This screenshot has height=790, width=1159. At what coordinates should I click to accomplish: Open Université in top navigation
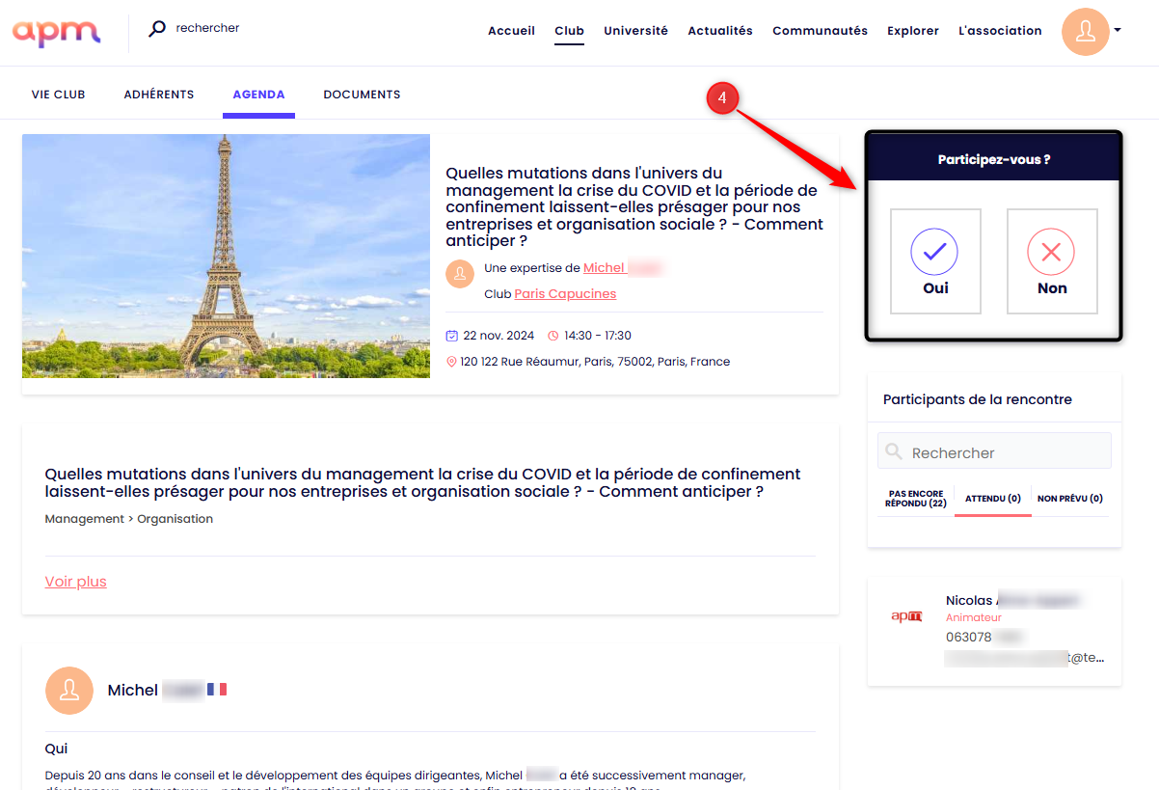635,31
